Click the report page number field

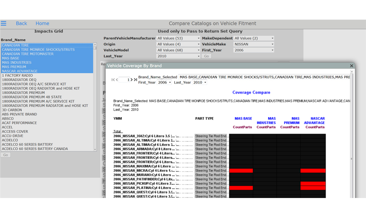124,79
